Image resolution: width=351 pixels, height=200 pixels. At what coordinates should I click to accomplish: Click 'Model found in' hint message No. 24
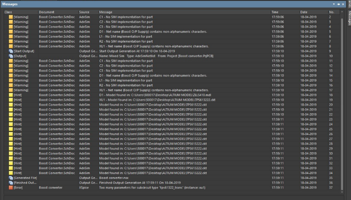tap(153, 124)
